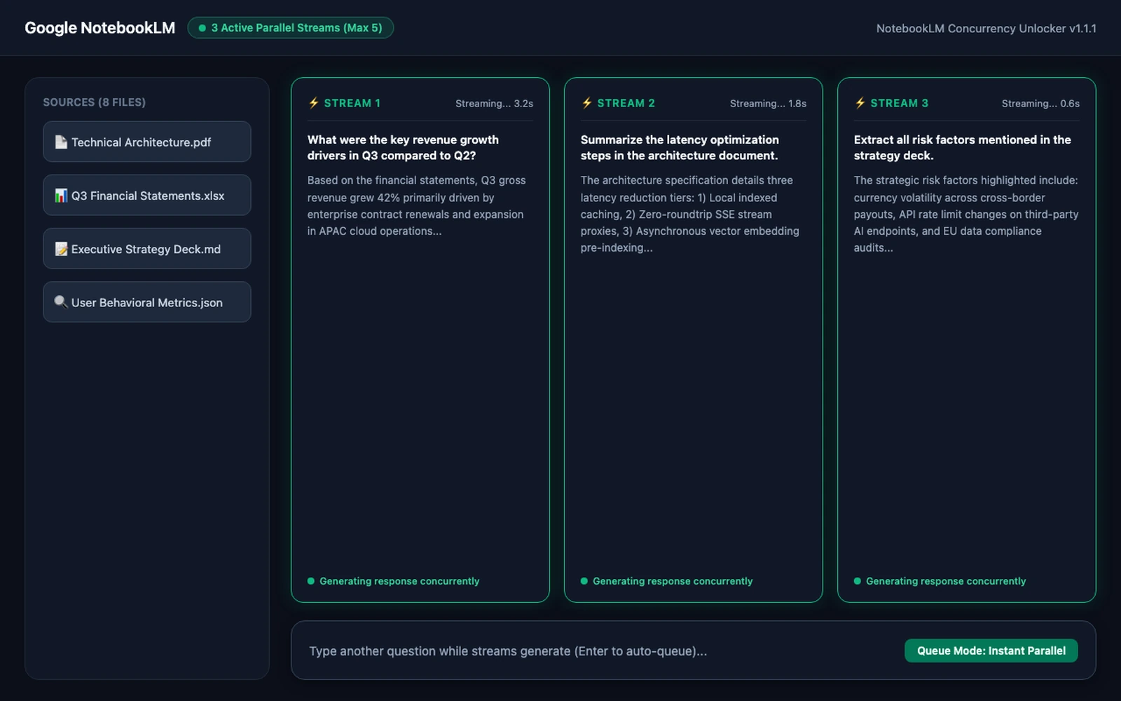The height and width of the screenshot is (701, 1121).
Task: Click the Streaming... 0.6s timer
Action: 1041,104
